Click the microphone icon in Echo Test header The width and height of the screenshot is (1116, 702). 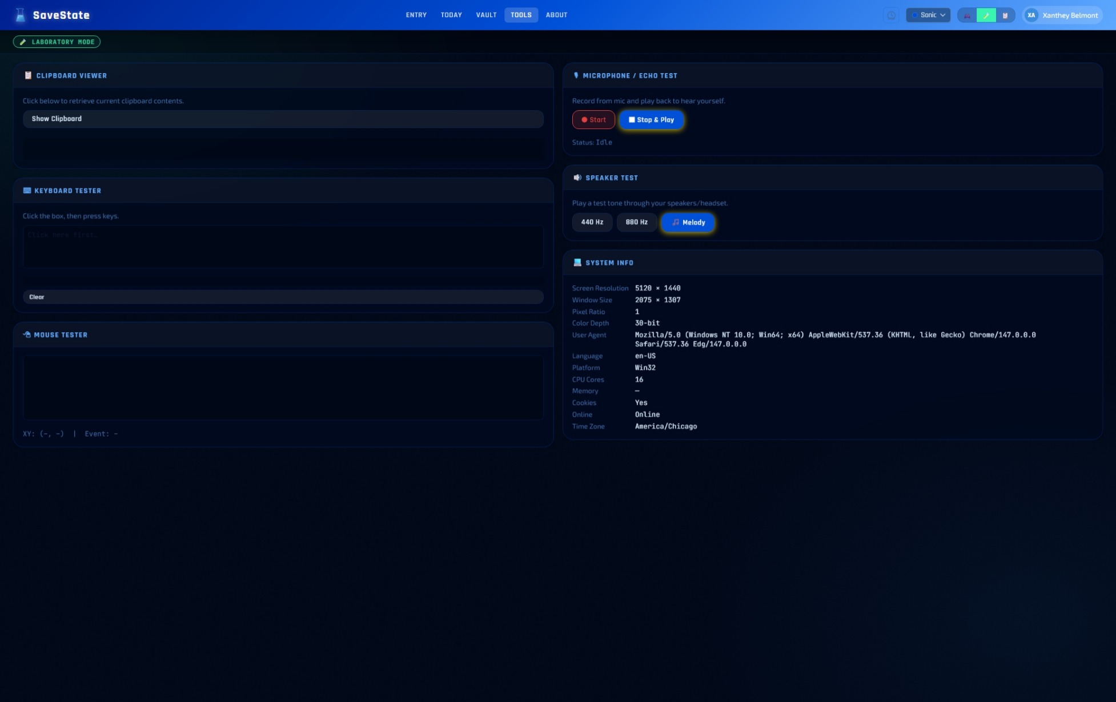coord(576,75)
